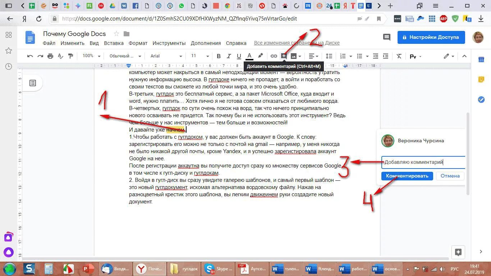
Task: Open the editing mode pencil dropdown
Action: click(x=449, y=56)
